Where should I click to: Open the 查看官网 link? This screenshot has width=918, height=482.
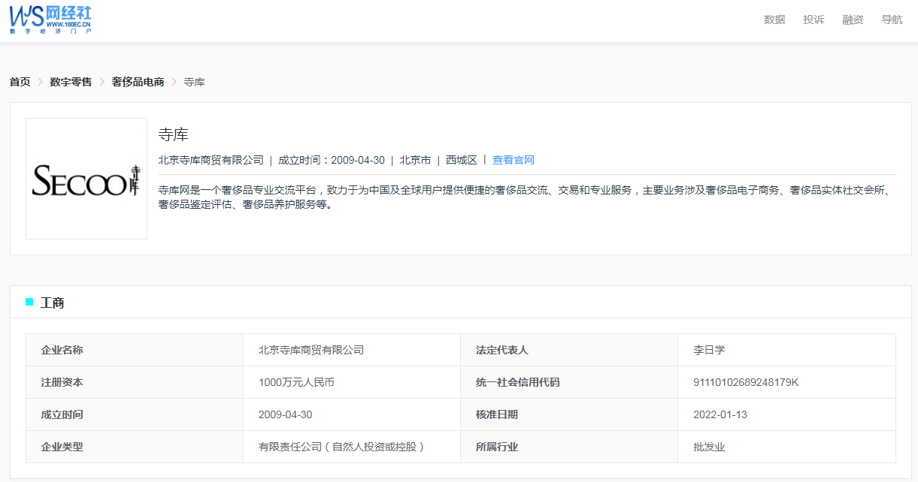[514, 160]
